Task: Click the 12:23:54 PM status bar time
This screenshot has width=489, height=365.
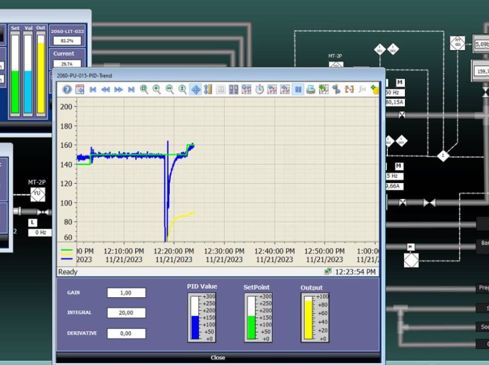Action: [355, 272]
